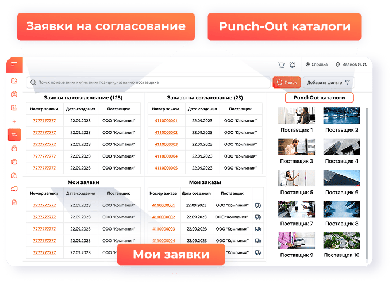This screenshot has width=392, height=284.
Task: Click the shapes icon in sidebar
Action: (14, 175)
